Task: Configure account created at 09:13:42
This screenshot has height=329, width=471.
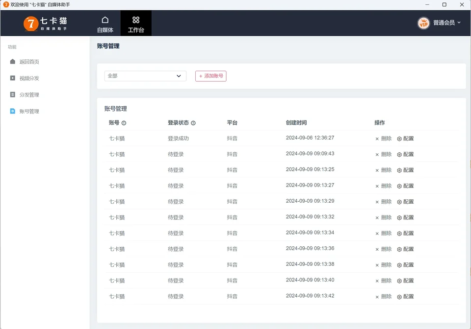Action: tap(406, 297)
